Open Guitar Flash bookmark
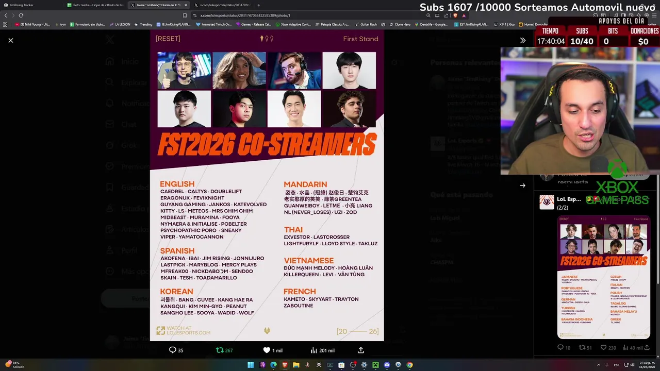The width and height of the screenshot is (660, 371). 367,24
